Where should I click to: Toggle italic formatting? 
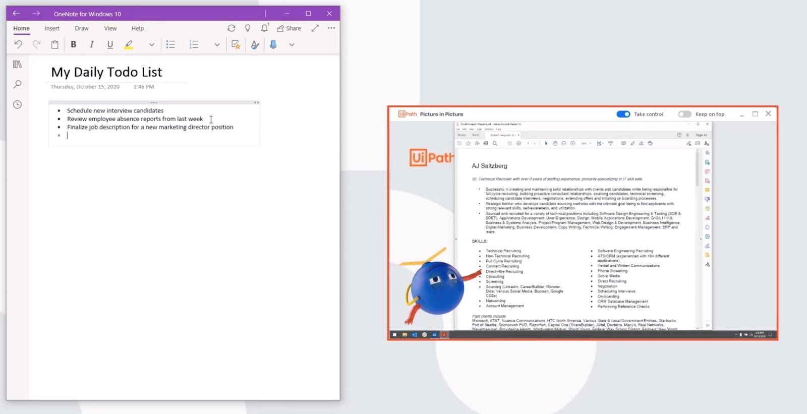pyautogui.click(x=91, y=44)
